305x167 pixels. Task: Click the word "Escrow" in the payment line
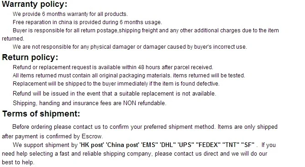92,136
